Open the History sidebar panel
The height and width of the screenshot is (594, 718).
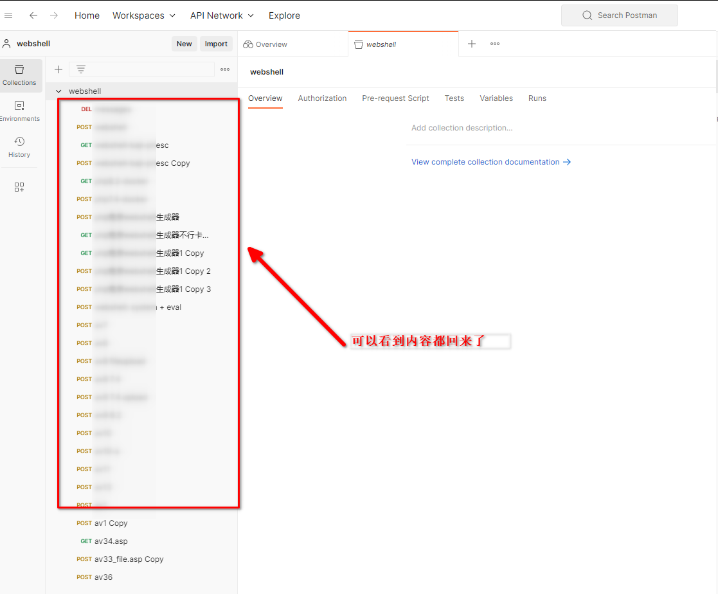click(19, 147)
